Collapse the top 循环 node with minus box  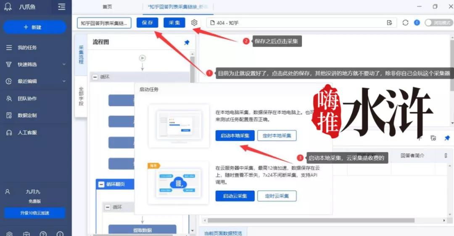click(95, 77)
